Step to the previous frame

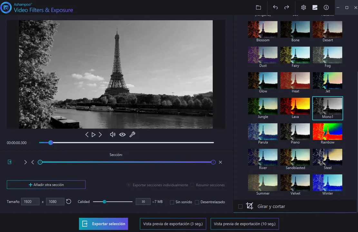click(87, 134)
